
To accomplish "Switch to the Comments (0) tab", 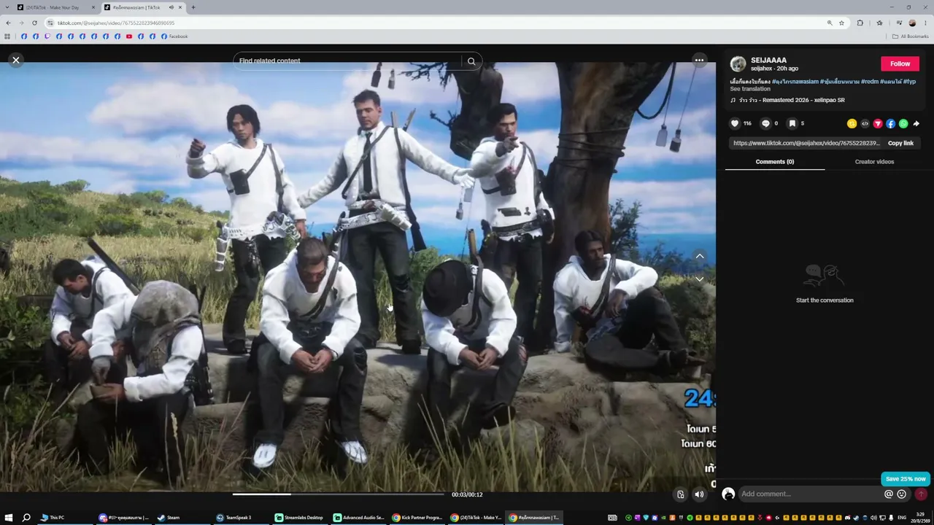I will click(775, 162).
